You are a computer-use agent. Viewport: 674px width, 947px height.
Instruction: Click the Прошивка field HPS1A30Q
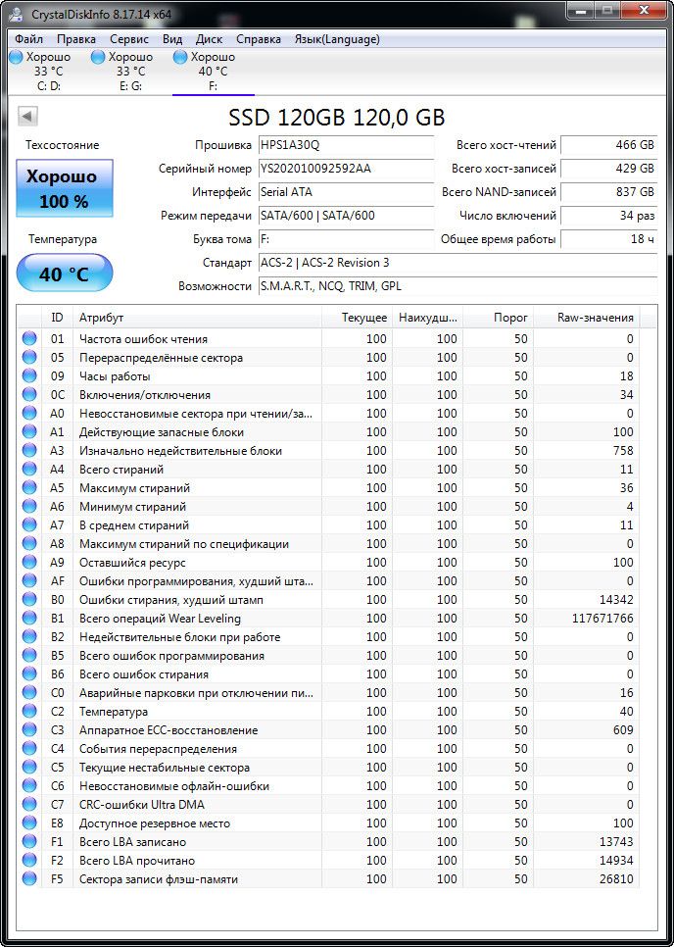pyautogui.click(x=346, y=145)
